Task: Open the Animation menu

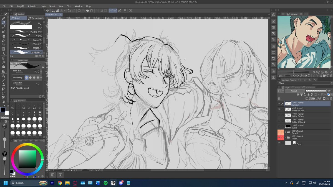Action: click(32, 6)
